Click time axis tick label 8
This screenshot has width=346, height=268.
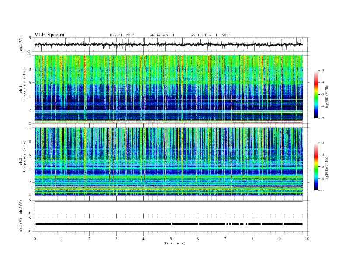pyautogui.click(x=253, y=239)
